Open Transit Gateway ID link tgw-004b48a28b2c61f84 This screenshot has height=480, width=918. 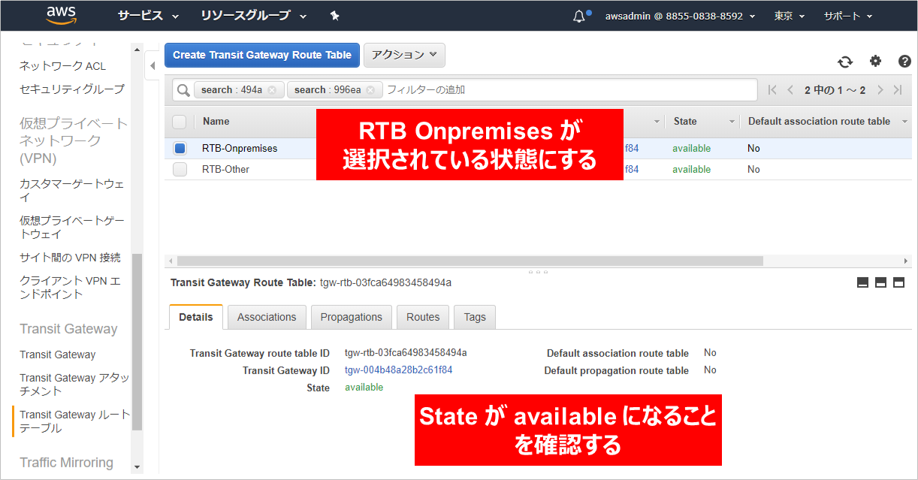398,370
